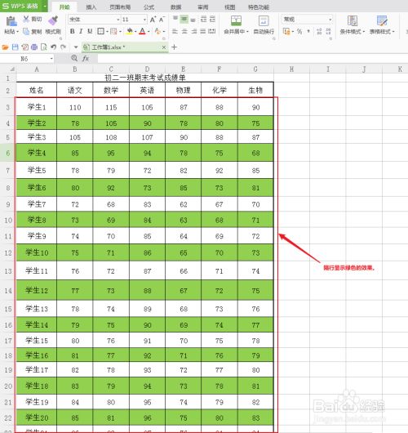Click the red font color A icon
The width and height of the screenshot is (408, 433).
click(x=142, y=31)
